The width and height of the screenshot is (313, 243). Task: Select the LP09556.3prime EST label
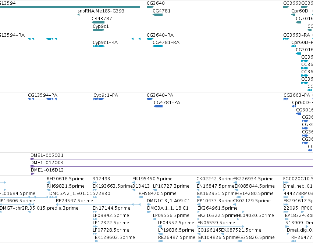pos(171,216)
